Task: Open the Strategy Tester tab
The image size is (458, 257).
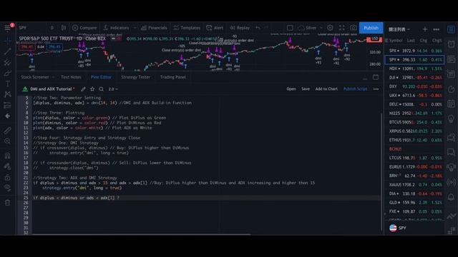Action: [135, 77]
